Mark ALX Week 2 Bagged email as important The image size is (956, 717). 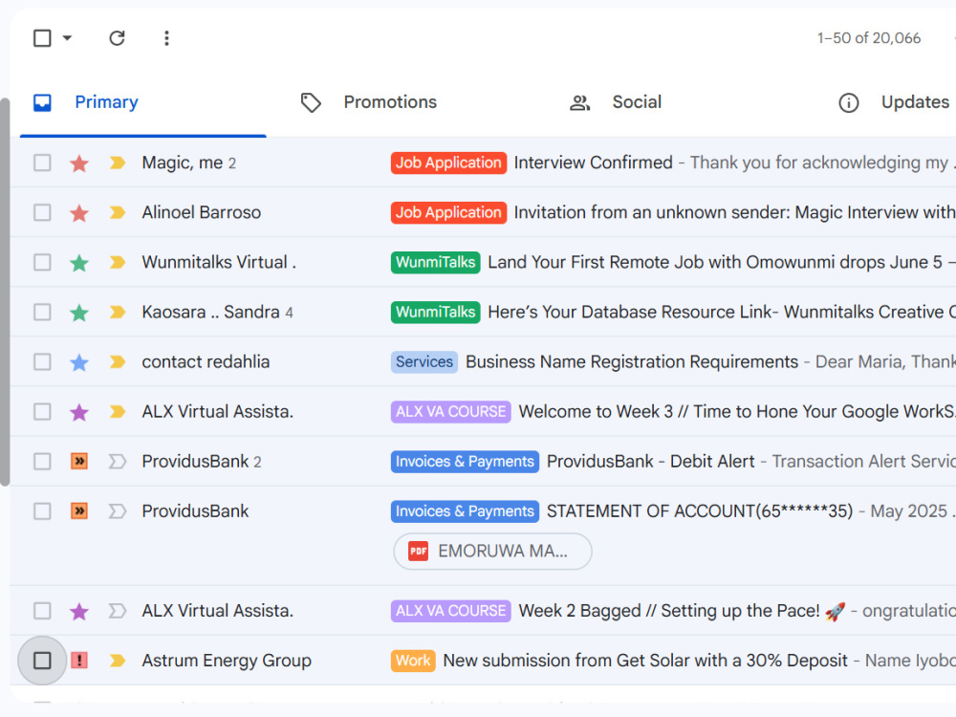click(x=117, y=611)
